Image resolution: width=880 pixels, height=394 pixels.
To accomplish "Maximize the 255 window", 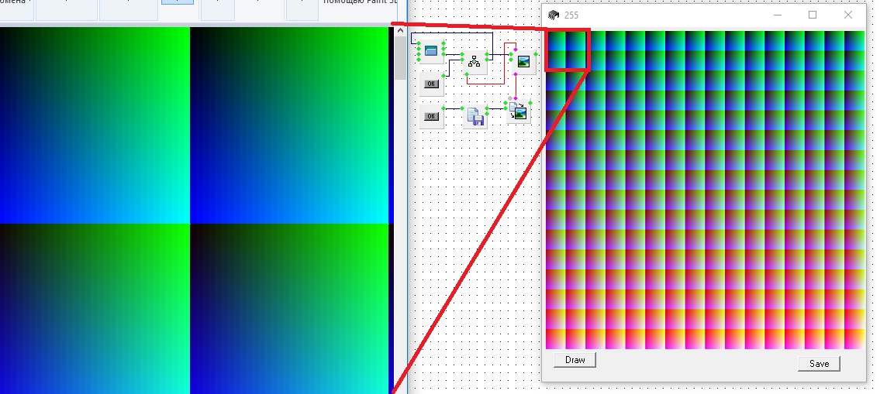I will click(813, 15).
